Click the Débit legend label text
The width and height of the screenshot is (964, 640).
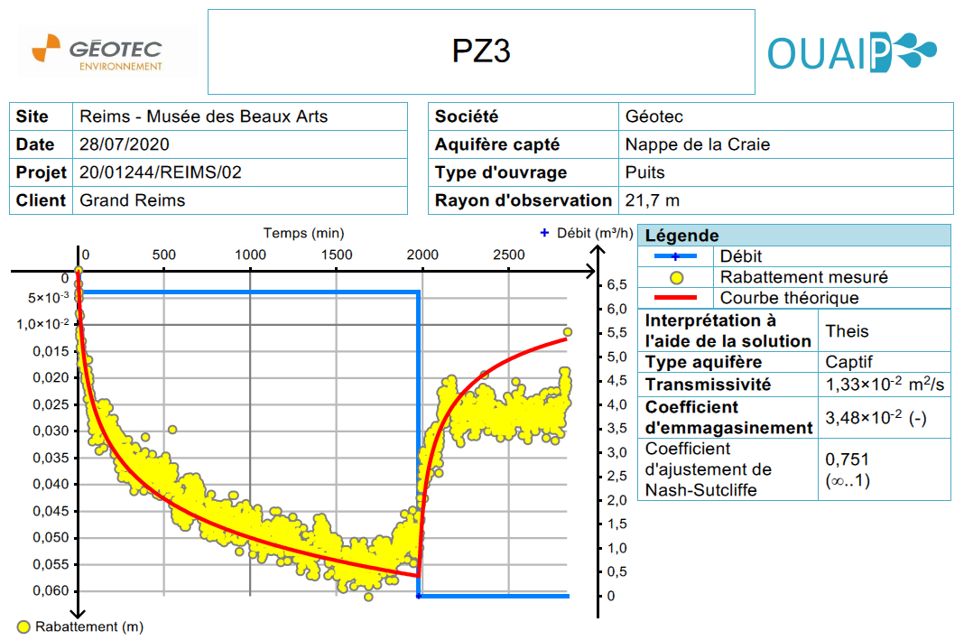tap(741, 256)
